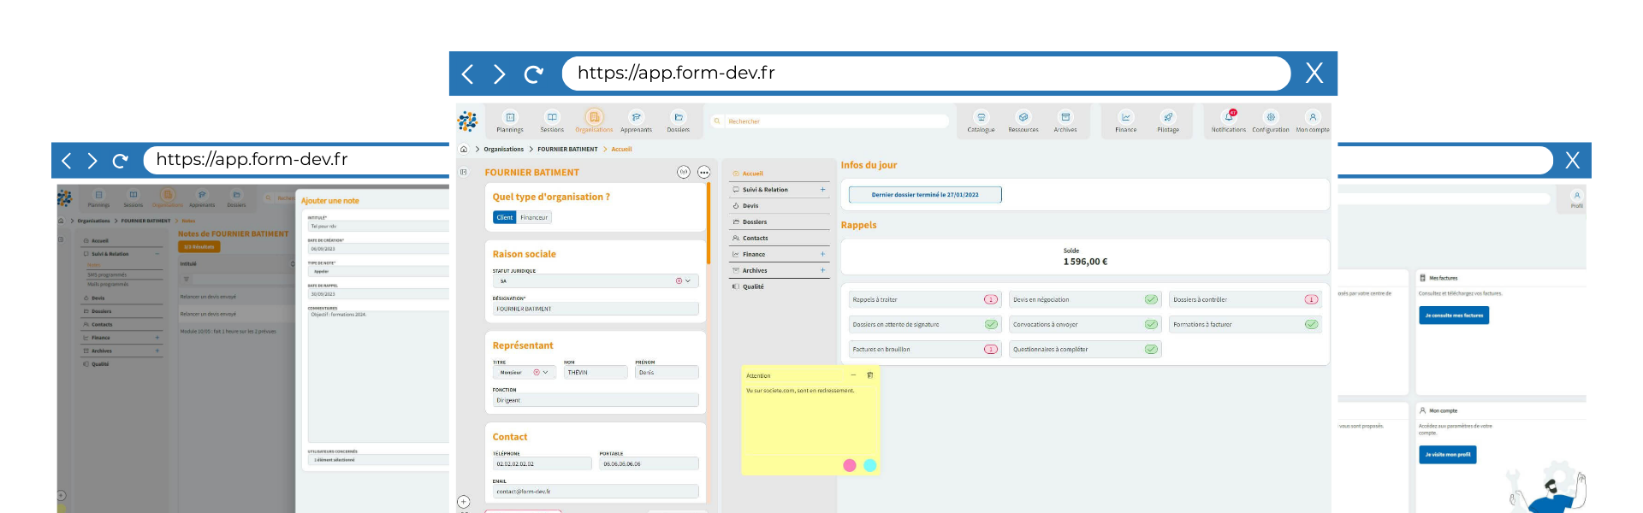Open the Qualité section in side menu
1643x513 pixels.
753,286
